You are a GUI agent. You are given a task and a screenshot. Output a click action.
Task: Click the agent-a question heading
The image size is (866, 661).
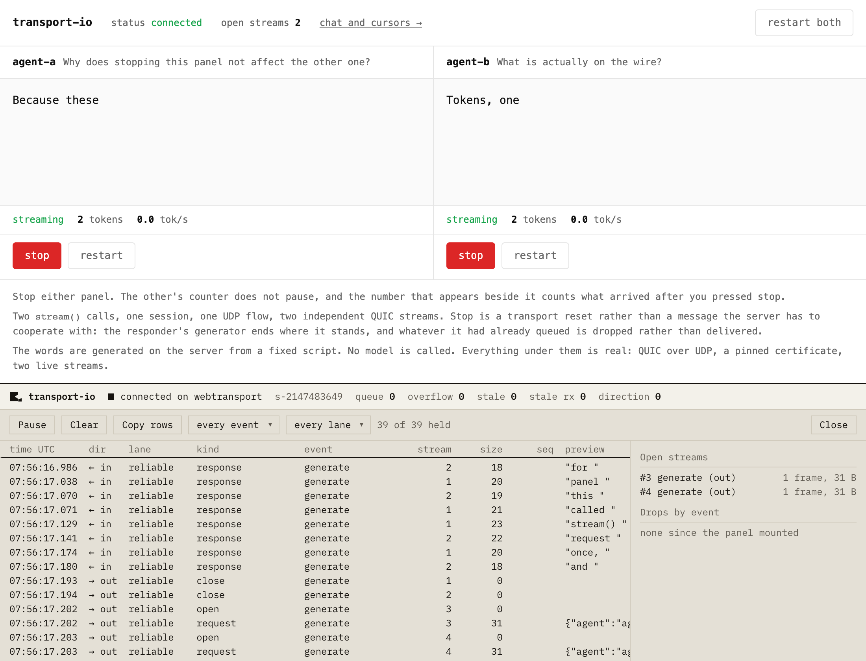[216, 62]
